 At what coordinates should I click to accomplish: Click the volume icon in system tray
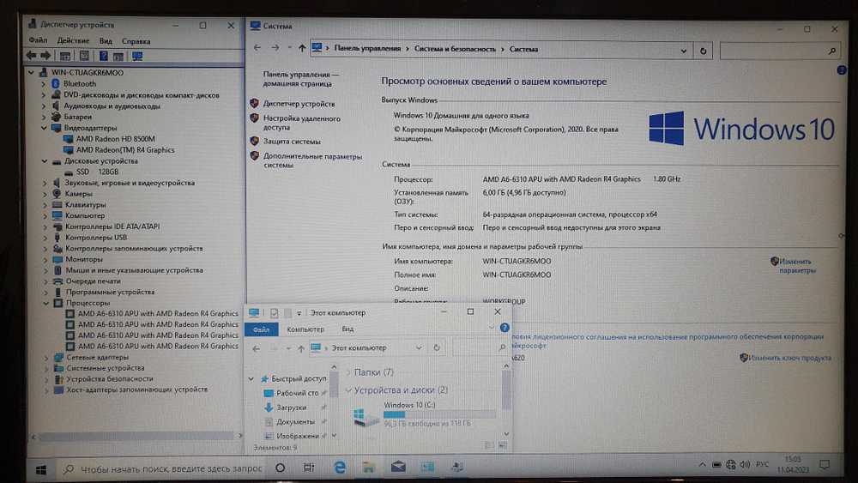[x=745, y=465]
